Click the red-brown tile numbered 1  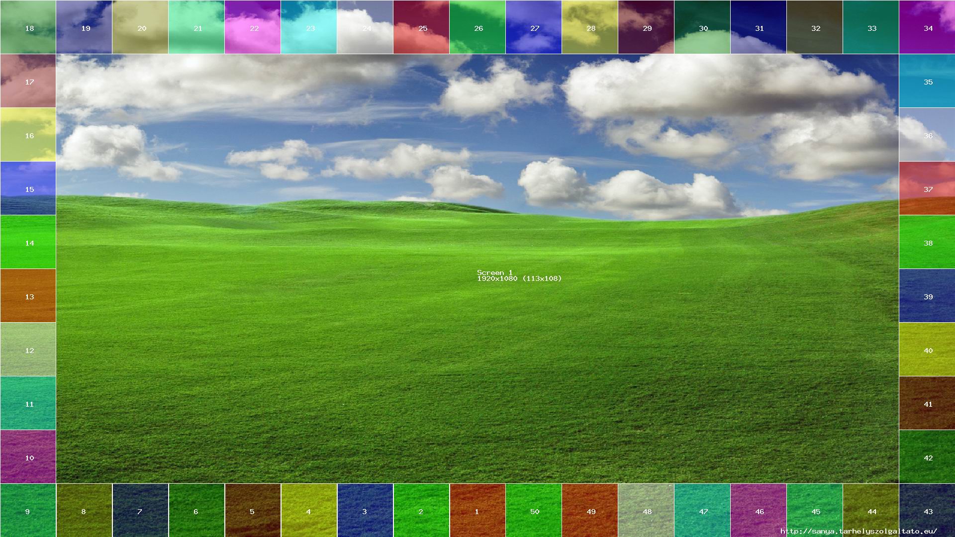(x=477, y=510)
